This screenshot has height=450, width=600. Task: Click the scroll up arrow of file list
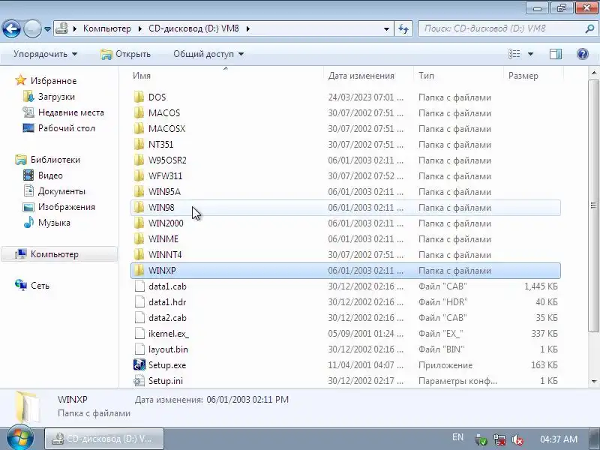coord(593,72)
